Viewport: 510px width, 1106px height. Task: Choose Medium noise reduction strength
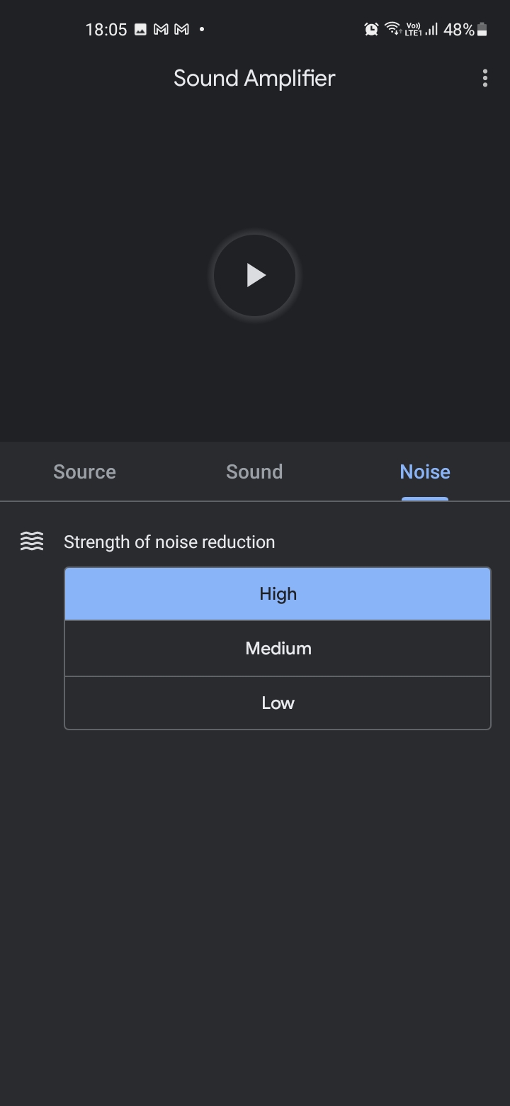(x=278, y=649)
